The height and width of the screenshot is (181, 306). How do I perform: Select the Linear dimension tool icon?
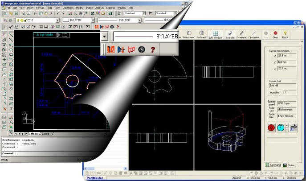[x=6, y=27]
